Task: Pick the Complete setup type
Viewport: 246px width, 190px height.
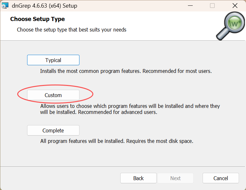Action: pos(53,130)
